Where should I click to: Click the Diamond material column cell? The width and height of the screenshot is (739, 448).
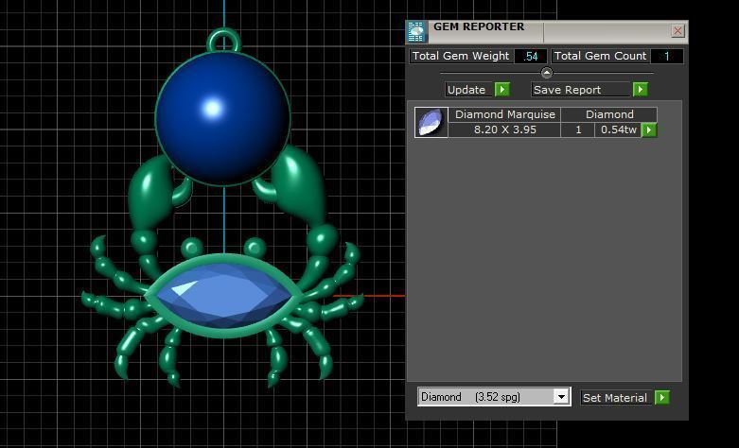pos(609,114)
